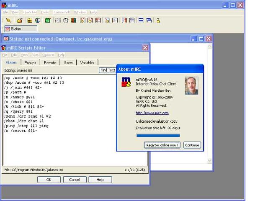Open the Log Files toolbar icon
Screen dimensions: 268x201
click(115, 21)
